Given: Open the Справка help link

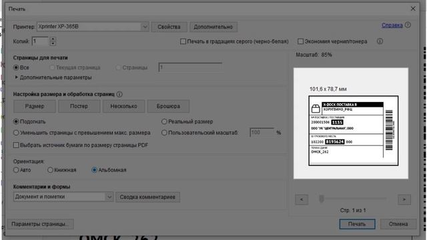Looking at the screenshot, I should (x=392, y=25).
